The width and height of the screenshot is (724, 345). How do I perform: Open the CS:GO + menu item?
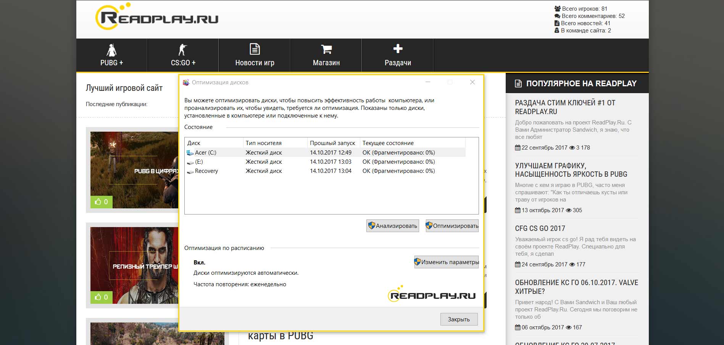(x=183, y=55)
